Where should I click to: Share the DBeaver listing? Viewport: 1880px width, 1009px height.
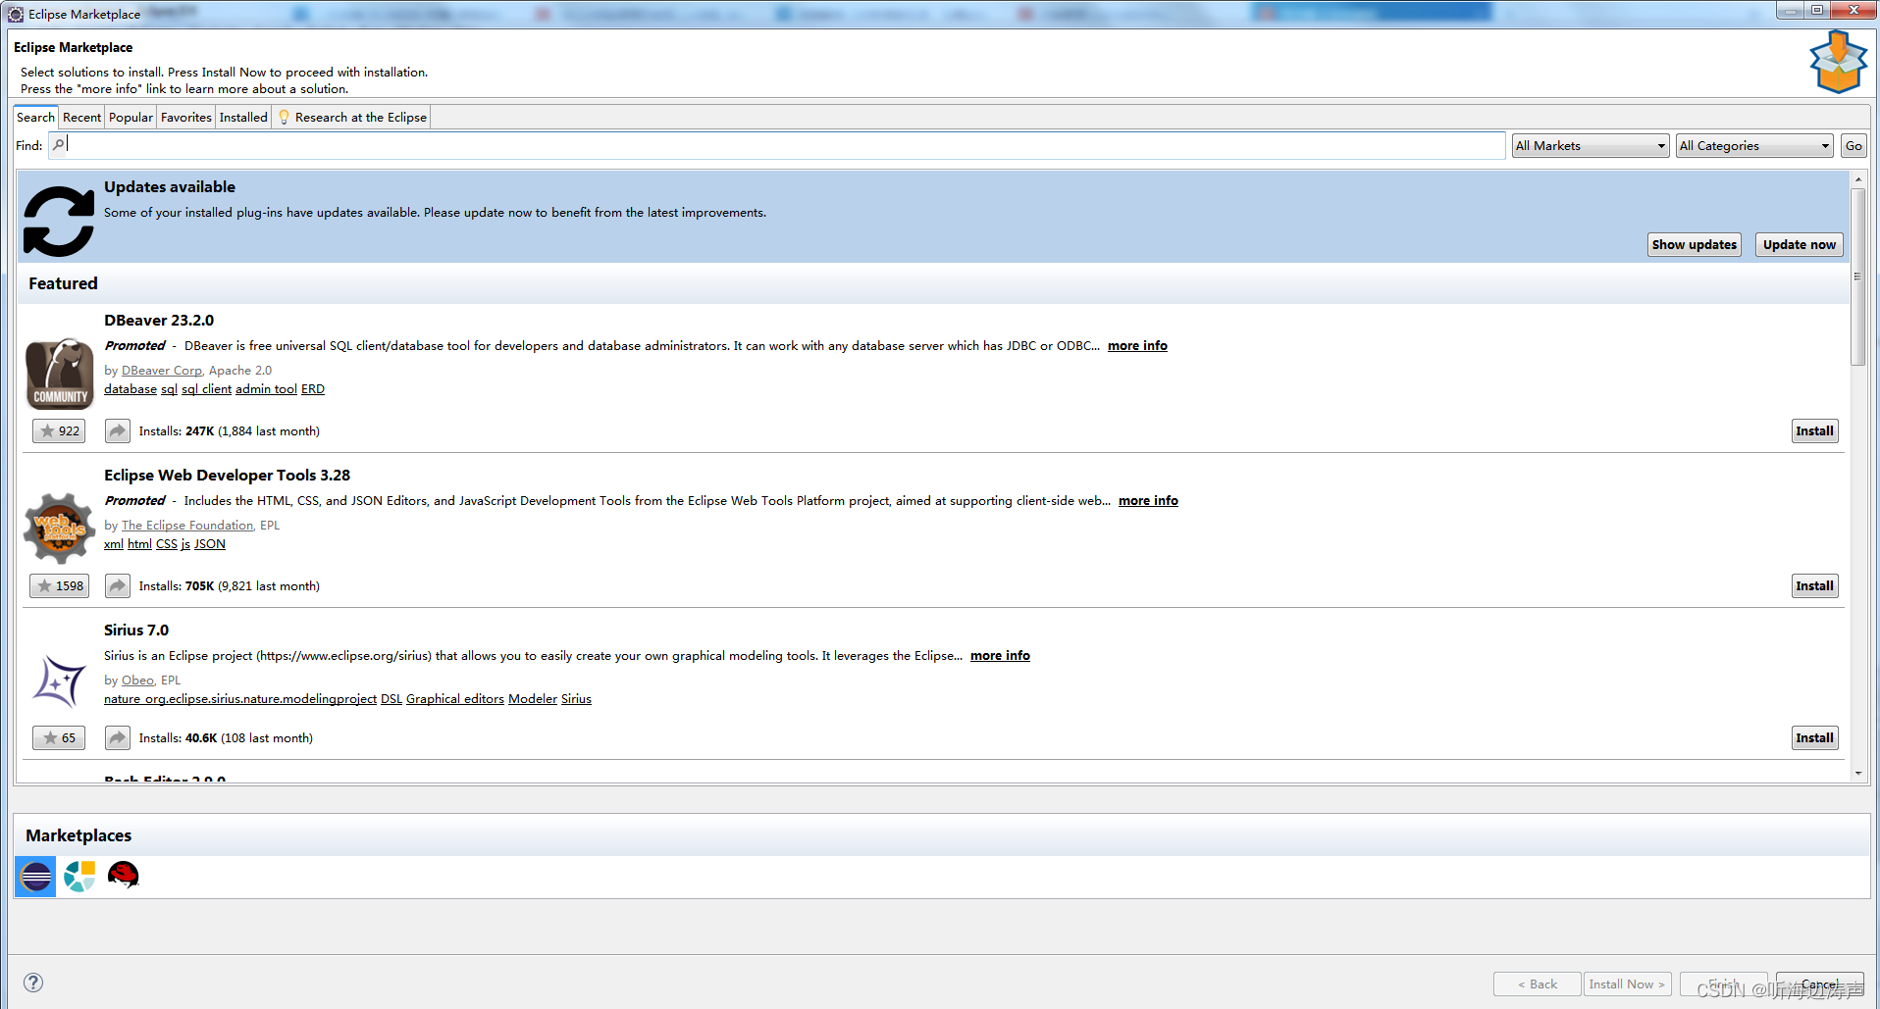117,430
